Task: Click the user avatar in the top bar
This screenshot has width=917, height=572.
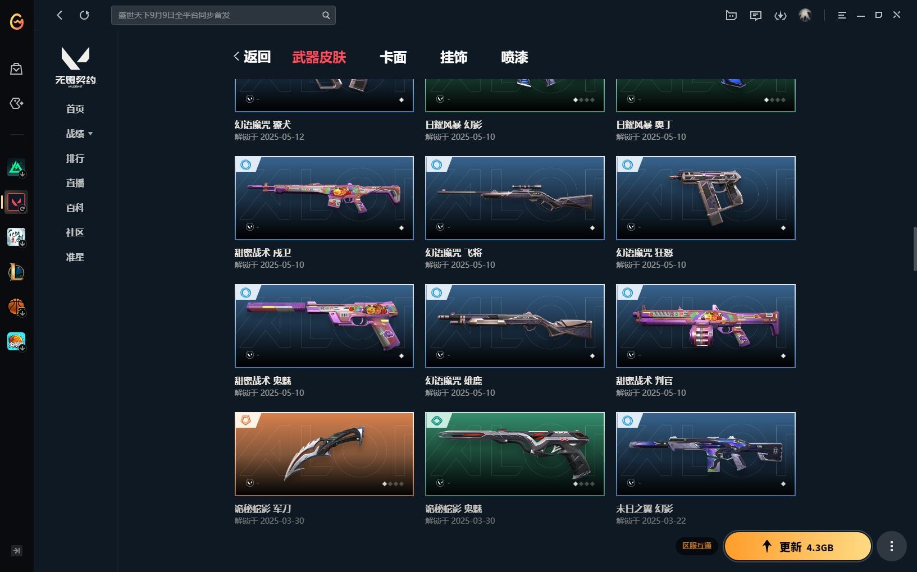Action: (x=805, y=15)
